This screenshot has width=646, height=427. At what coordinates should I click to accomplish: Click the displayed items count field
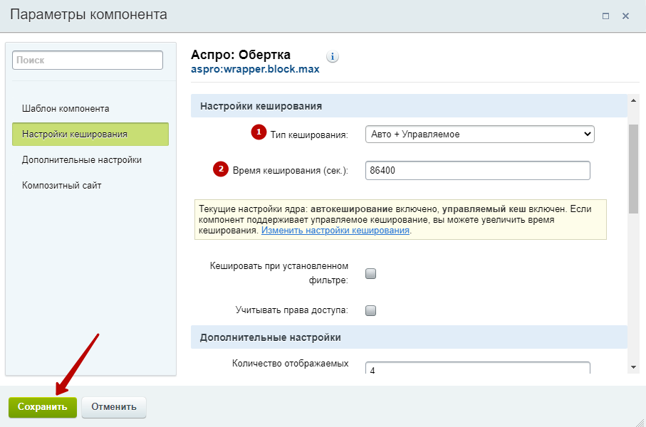click(x=477, y=368)
